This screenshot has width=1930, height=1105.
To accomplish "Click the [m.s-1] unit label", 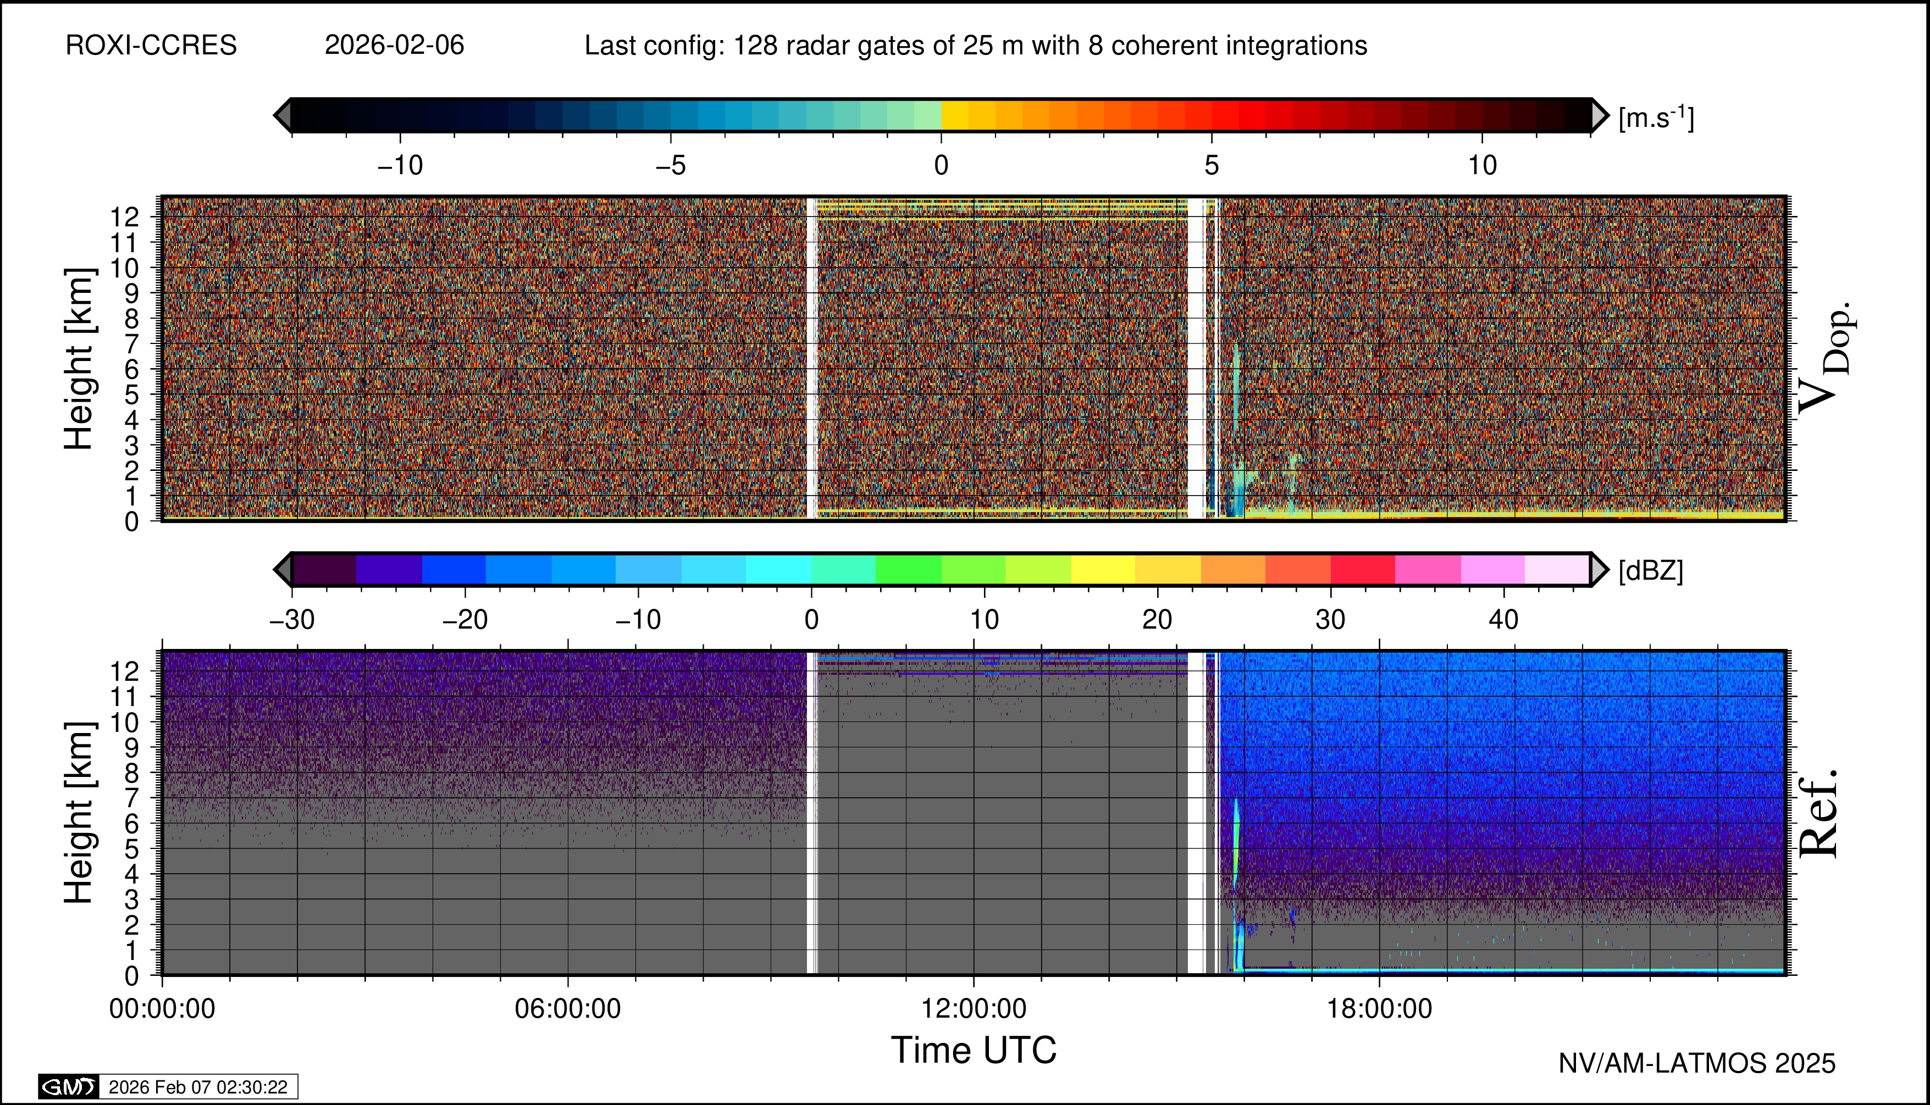I will pyautogui.click(x=1656, y=118).
